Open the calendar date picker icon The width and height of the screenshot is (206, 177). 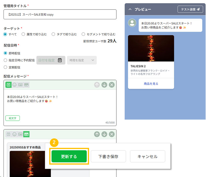click(60, 60)
